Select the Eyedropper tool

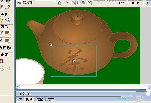(1, 7)
